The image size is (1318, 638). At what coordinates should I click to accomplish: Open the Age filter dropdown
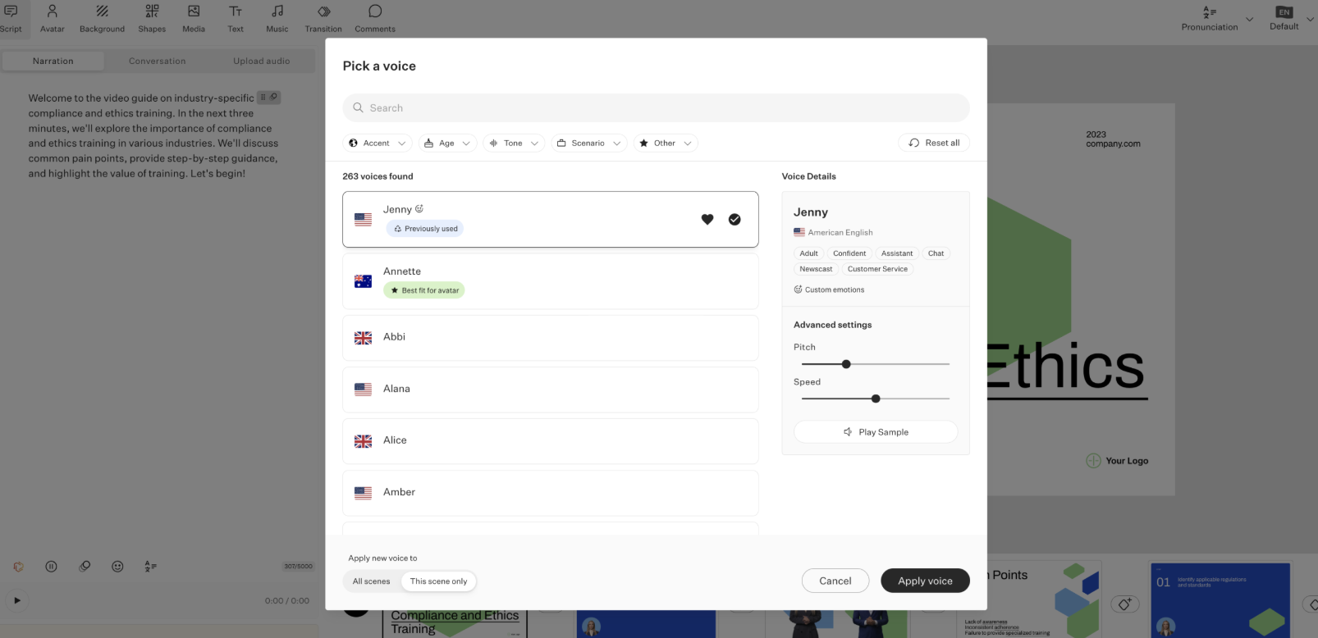click(447, 143)
